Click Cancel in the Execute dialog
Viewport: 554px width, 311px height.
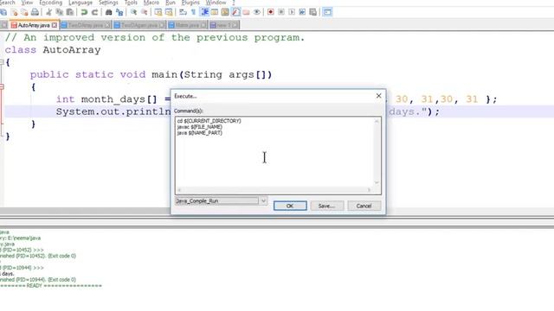coord(364,206)
